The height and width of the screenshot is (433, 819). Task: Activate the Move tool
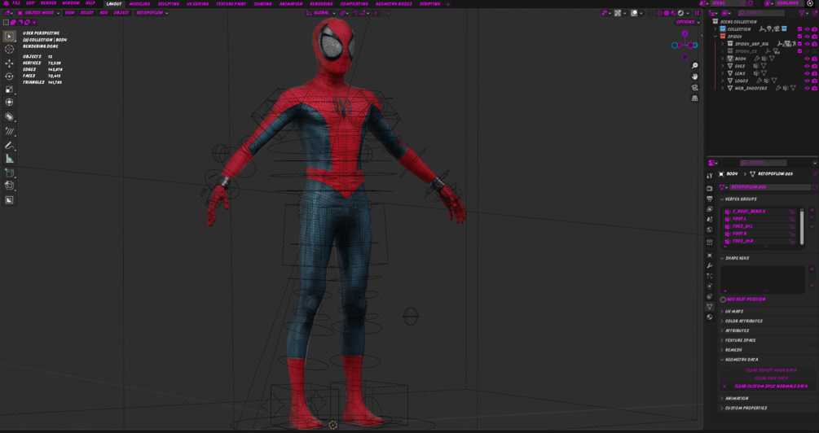(10, 63)
